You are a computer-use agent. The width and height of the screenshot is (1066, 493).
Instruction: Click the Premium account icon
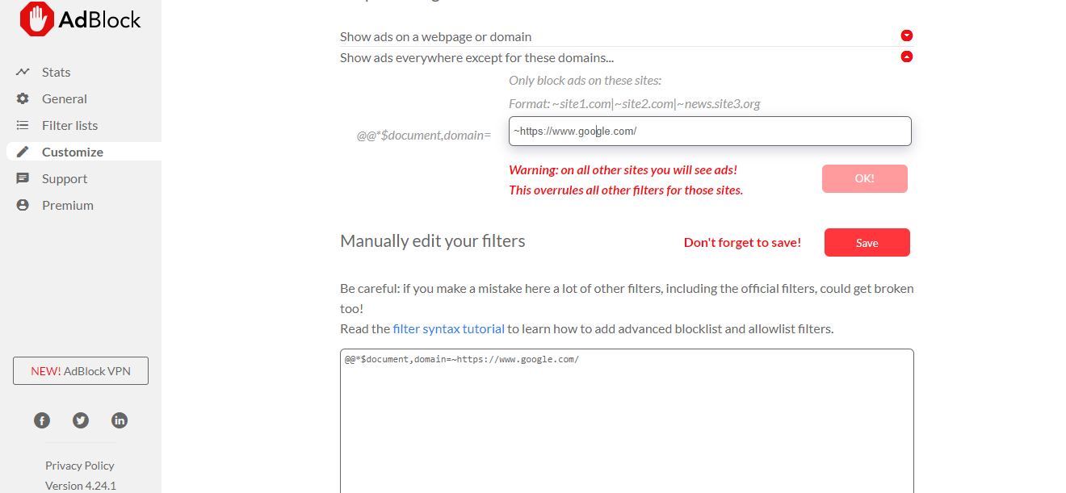point(23,205)
